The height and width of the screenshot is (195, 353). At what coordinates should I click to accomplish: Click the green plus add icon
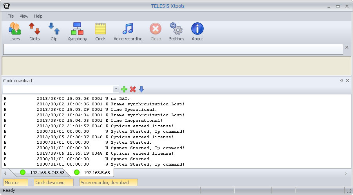pos(124,89)
